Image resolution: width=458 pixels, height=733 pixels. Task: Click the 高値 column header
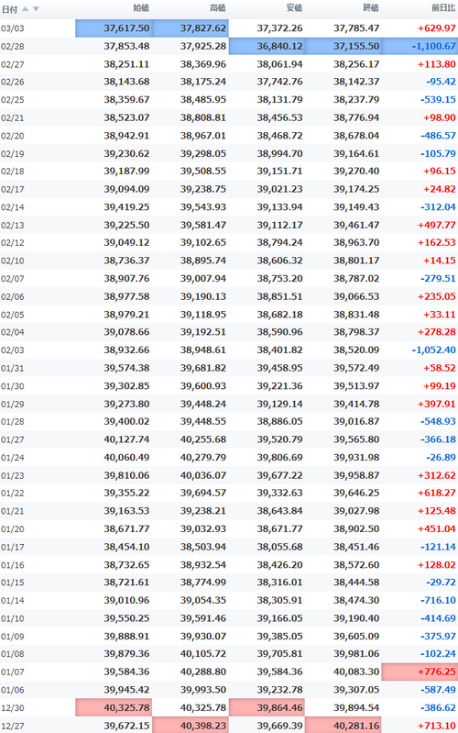pos(218,8)
